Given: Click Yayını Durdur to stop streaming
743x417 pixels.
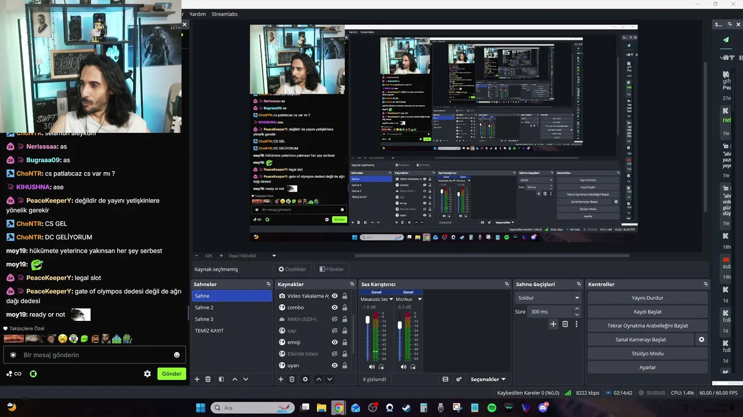Looking at the screenshot, I should 648,298.
